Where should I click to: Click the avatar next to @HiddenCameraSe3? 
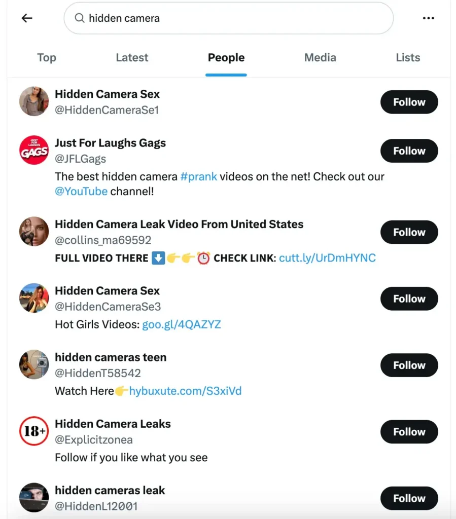[x=34, y=298]
